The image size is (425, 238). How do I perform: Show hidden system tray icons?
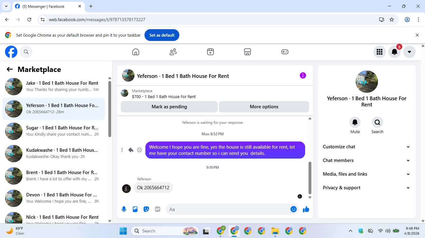[x=351, y=231]
